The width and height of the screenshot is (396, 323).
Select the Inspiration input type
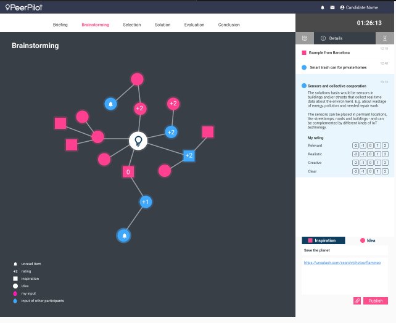coord(323,240)
